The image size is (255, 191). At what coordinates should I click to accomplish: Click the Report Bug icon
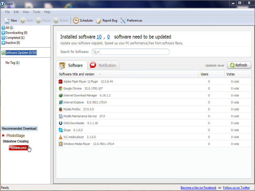click(98, 21)
